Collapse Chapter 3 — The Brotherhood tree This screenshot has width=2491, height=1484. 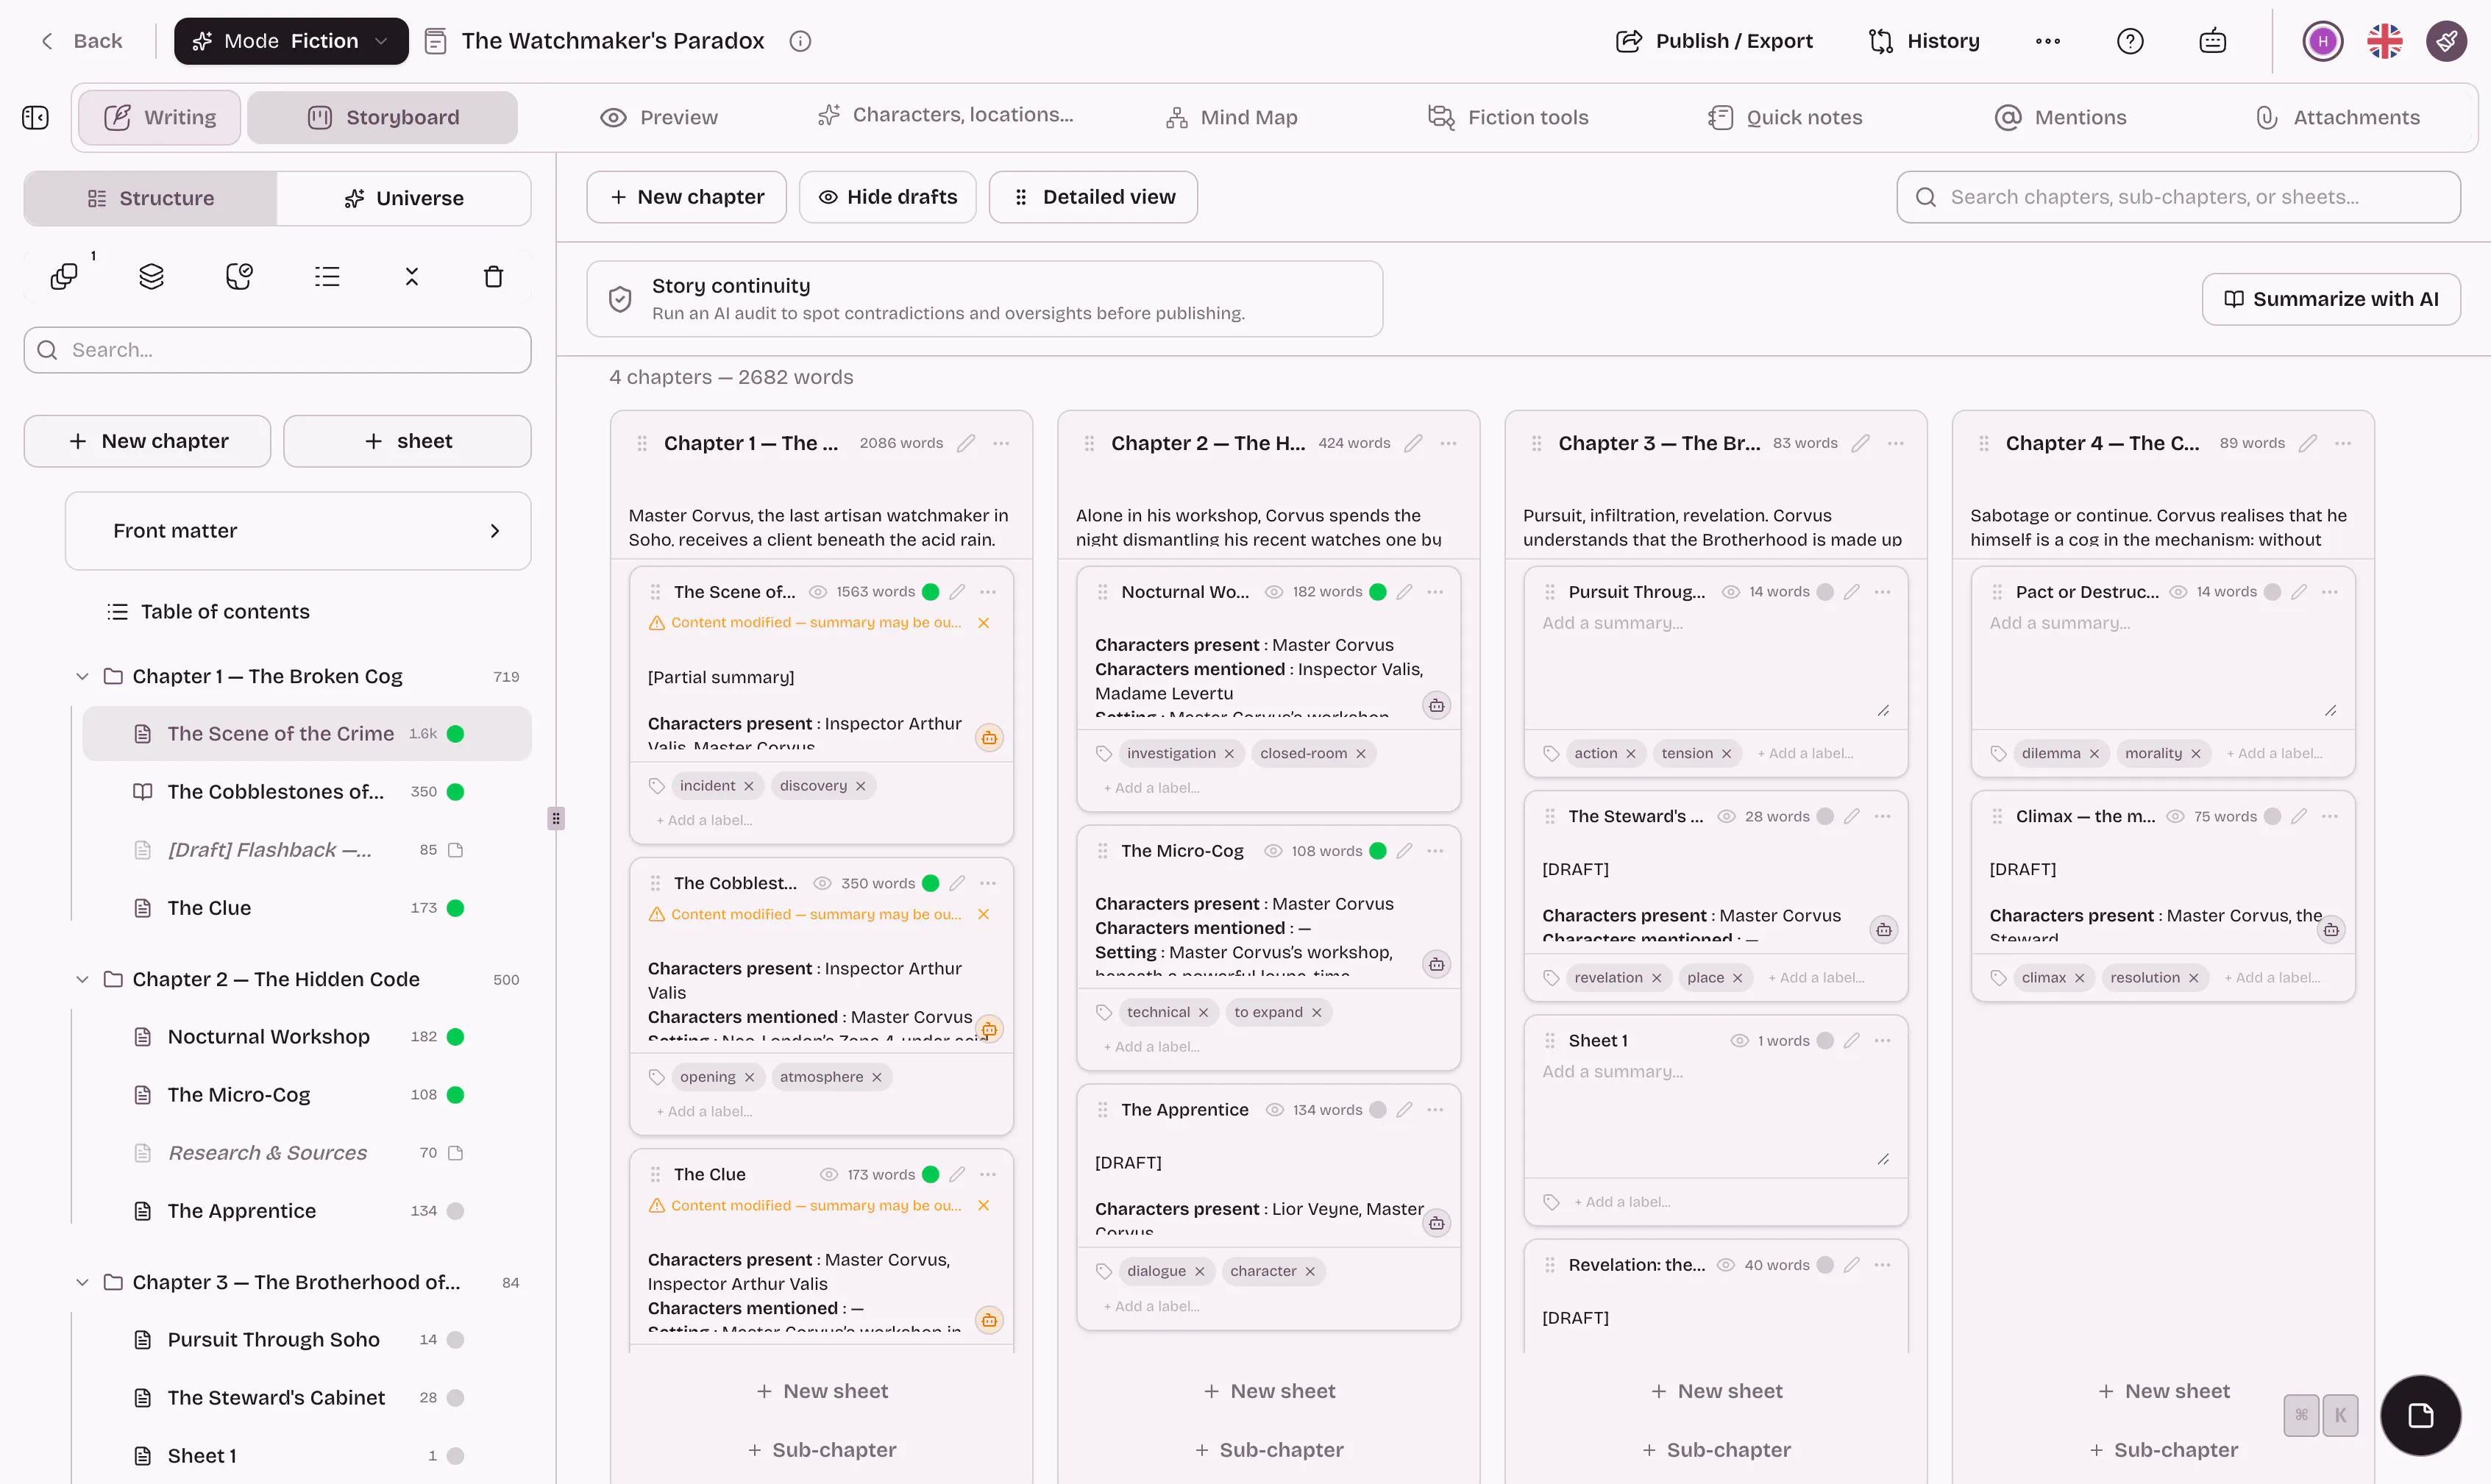pyautogui.click(x=82, y=1283)
